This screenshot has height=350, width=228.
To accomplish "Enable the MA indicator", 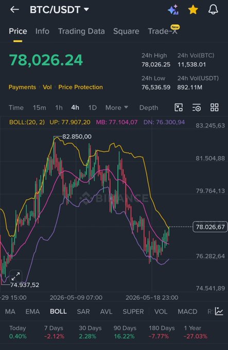I will (10, 311).
